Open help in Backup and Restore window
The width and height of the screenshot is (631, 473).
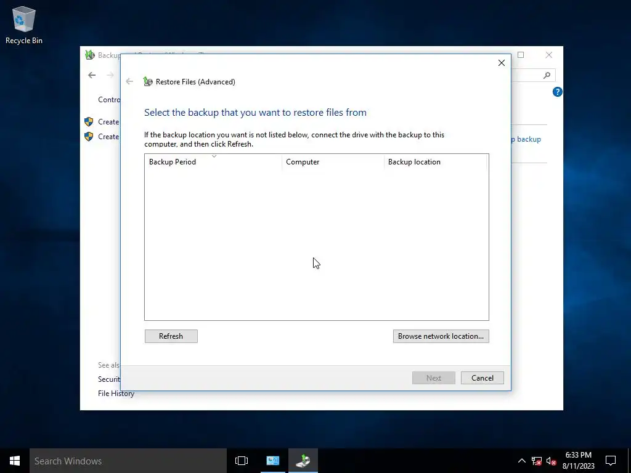tap(557, 92)
